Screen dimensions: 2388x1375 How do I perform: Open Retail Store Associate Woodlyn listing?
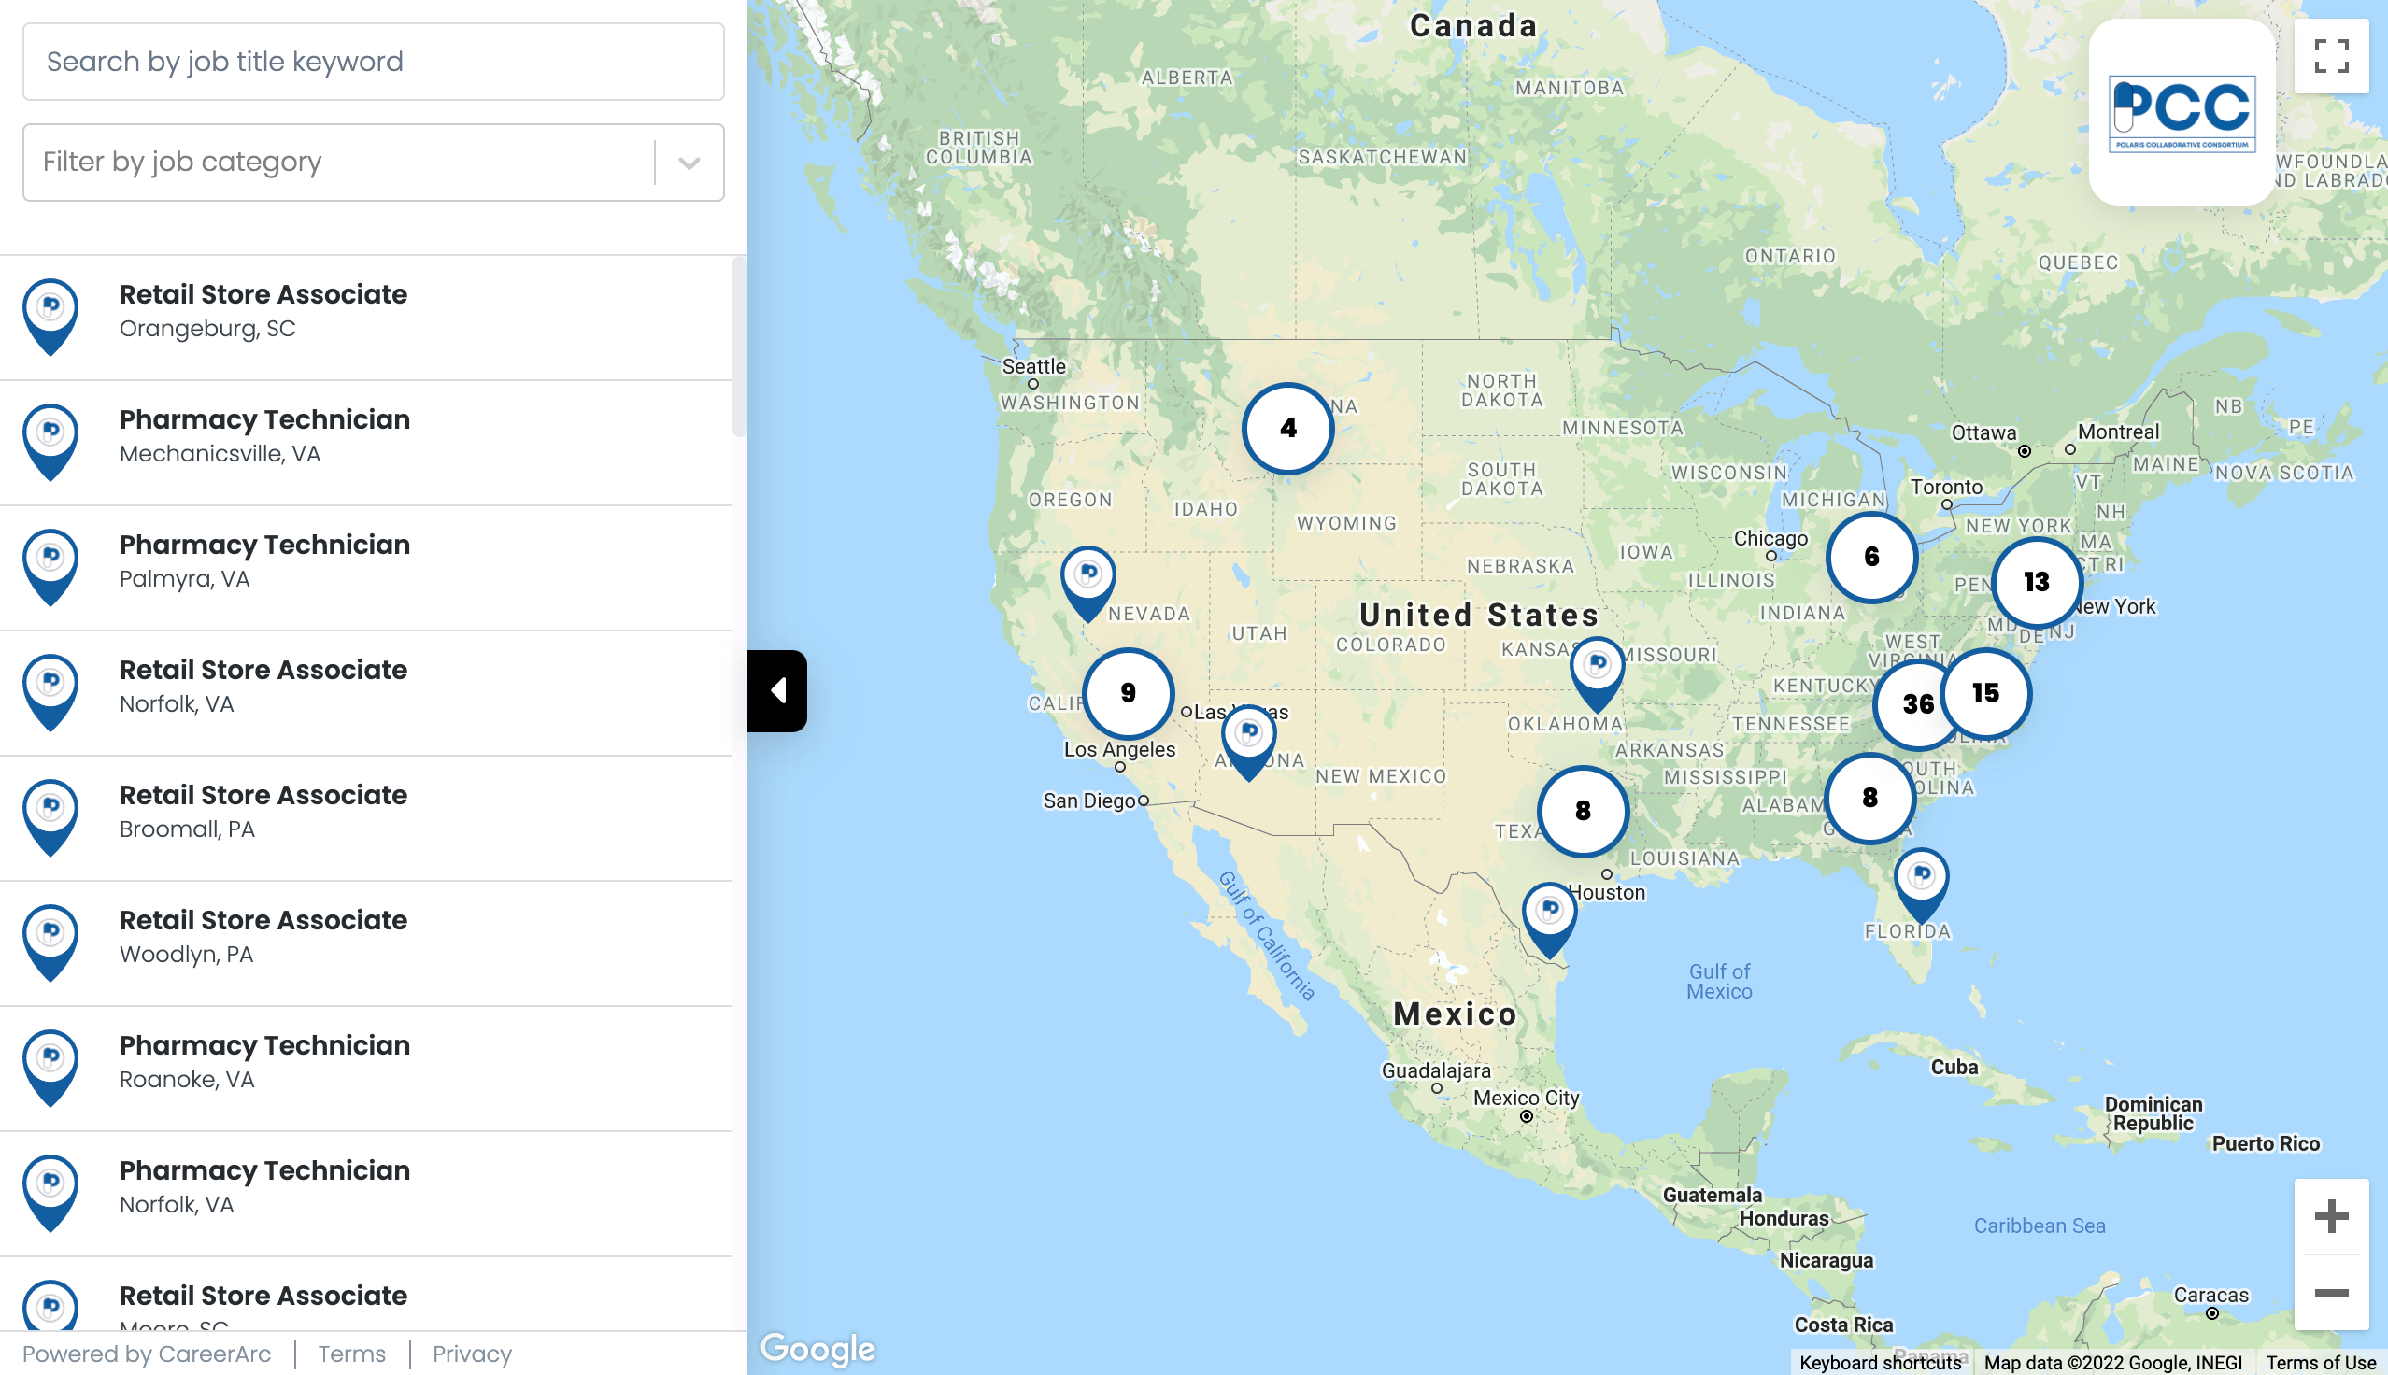[366, 943]
